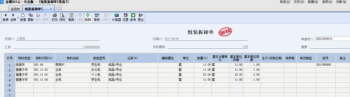
Task: Close the 组装拆卸单 tab
Action: coord(51,9)
